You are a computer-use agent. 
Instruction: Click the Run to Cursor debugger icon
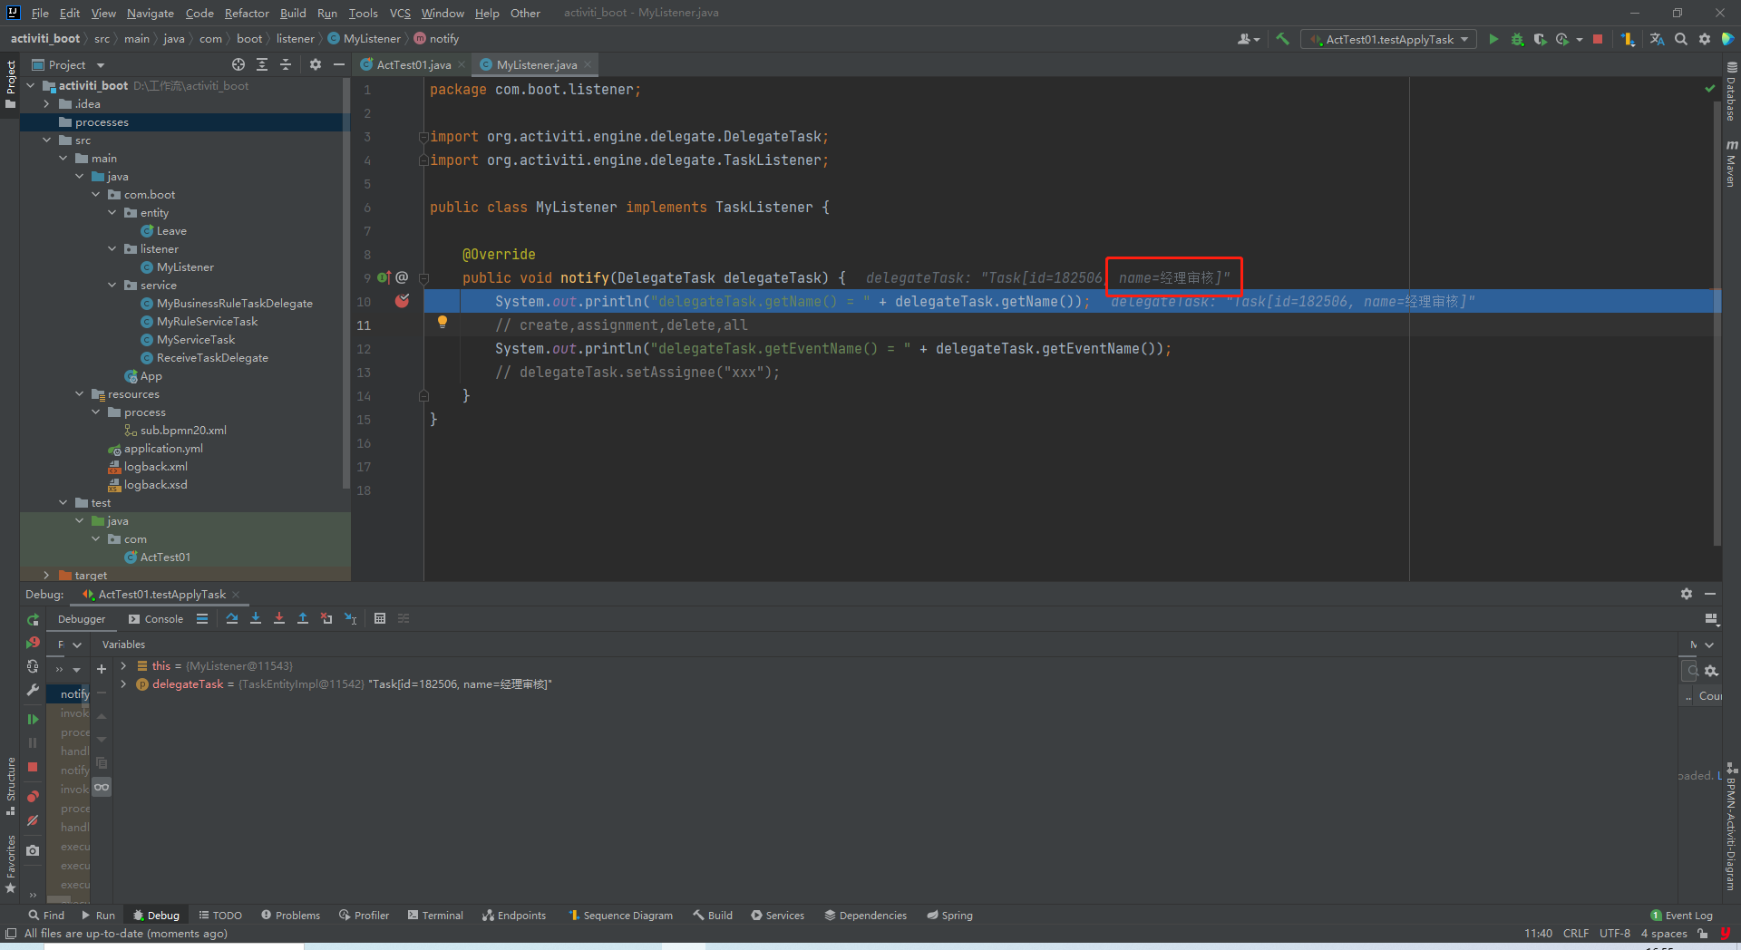point(350,618)
